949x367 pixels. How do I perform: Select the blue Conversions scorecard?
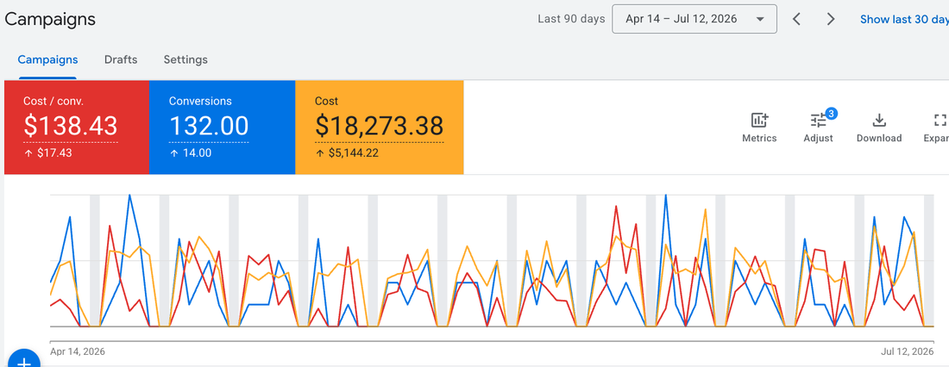pyautogui.click(x=222, y=128)
